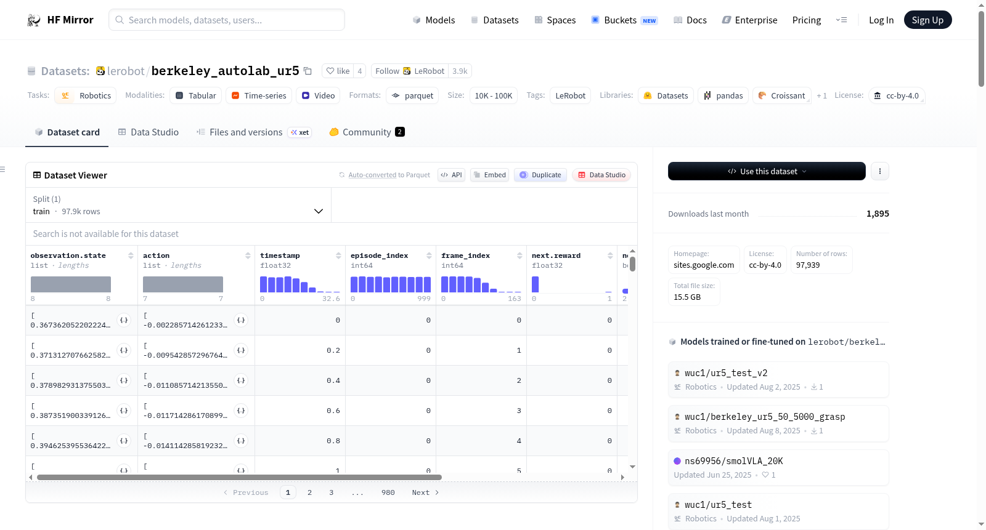Select the Croissant library tag
This screenshot has height=530, width=986.
click(781, 95)
